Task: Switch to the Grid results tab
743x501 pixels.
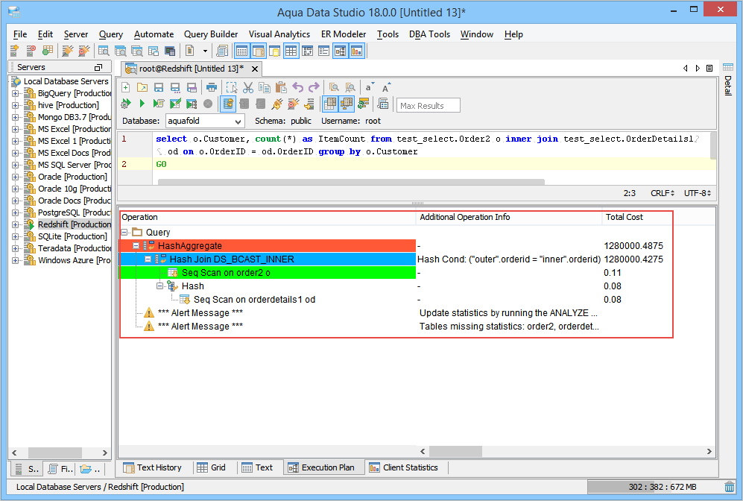Action: click(212, 467)
